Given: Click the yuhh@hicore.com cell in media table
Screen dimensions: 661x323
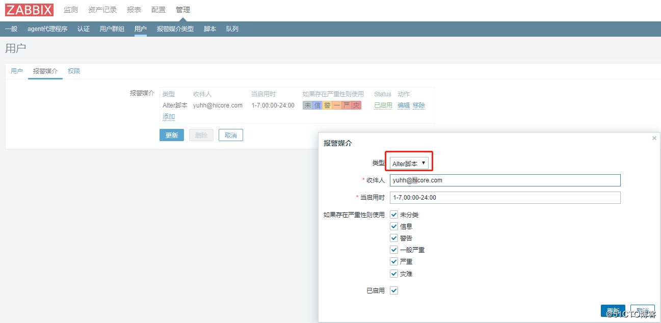Looking at the screenshot, I should (218, 105).
